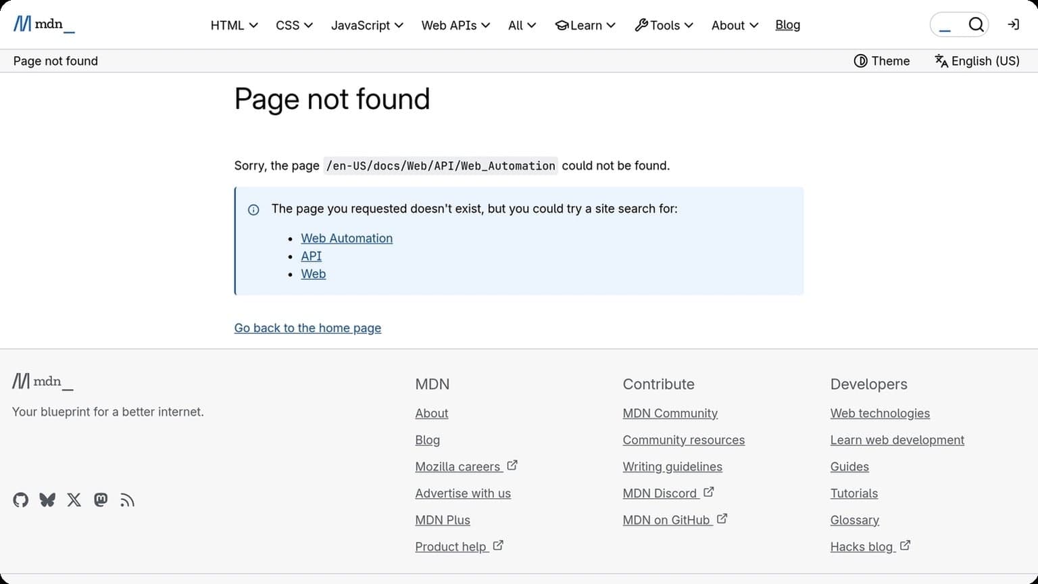Click the MDN logo in the header
This screenshot has width=1038, height=584.
(44, 24)
